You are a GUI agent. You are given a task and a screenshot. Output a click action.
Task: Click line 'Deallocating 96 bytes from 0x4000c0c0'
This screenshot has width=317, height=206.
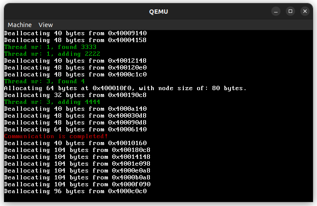click(x=75, y=191)
